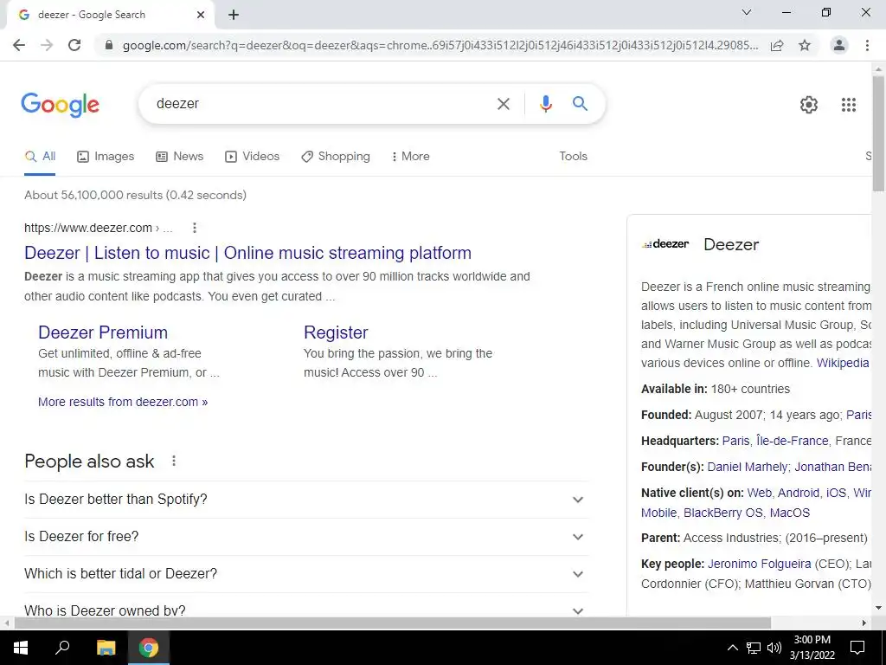Click the padlock site info icon

pyautogui.click(x=109, y=45)
